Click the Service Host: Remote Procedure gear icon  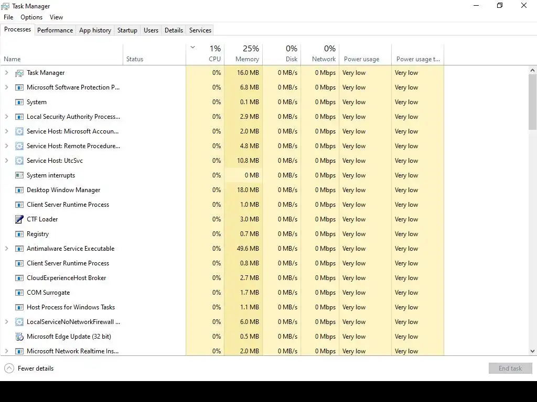click(x=19, y=147)
